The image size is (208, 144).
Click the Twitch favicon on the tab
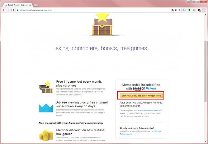click(x=6, y=5)
